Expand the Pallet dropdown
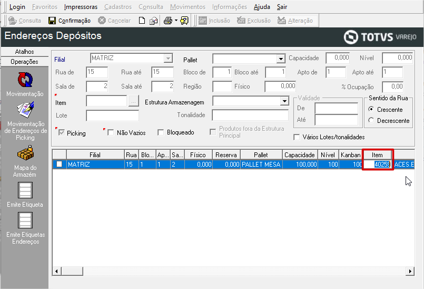The image size is (424, 289). click(281, 59)
